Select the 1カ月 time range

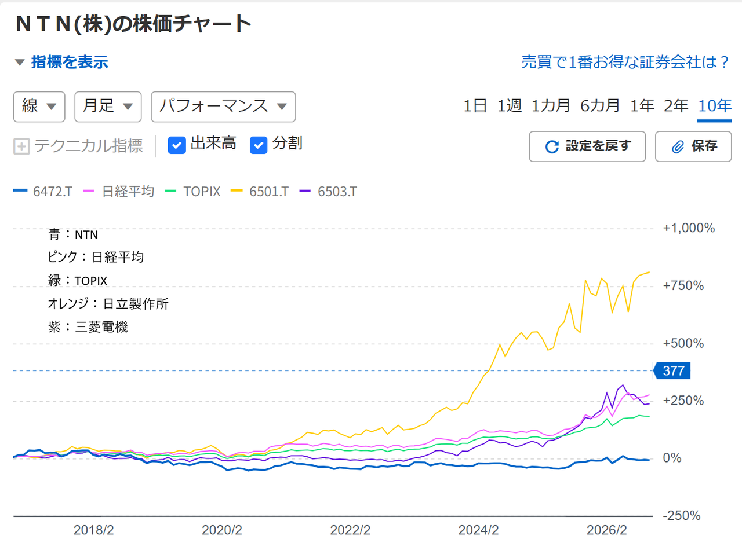click(551, 106)
